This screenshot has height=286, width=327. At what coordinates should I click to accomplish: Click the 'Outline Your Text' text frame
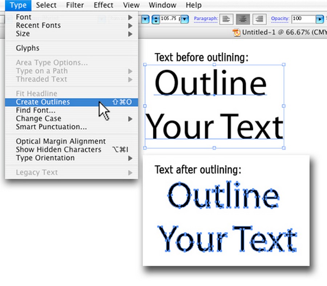pos(214,106)
